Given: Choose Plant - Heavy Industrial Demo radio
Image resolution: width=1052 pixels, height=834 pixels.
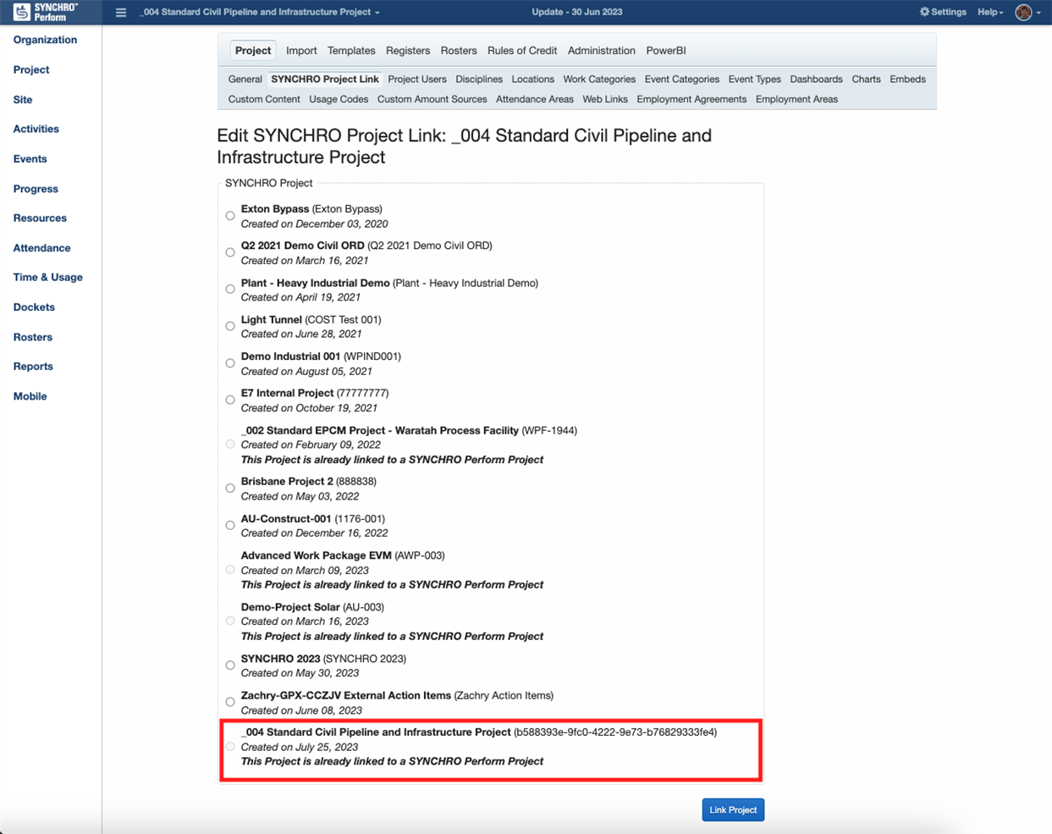Looking at the screenshot, I should click(230, 290).
